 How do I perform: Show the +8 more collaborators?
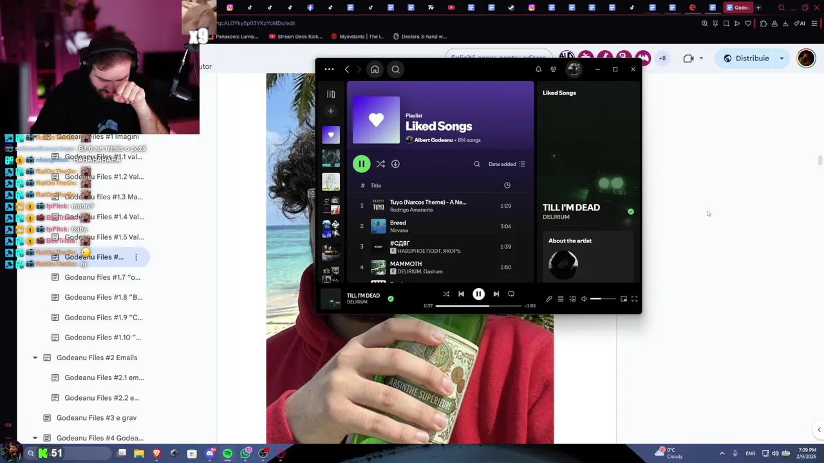click(662, 58)
